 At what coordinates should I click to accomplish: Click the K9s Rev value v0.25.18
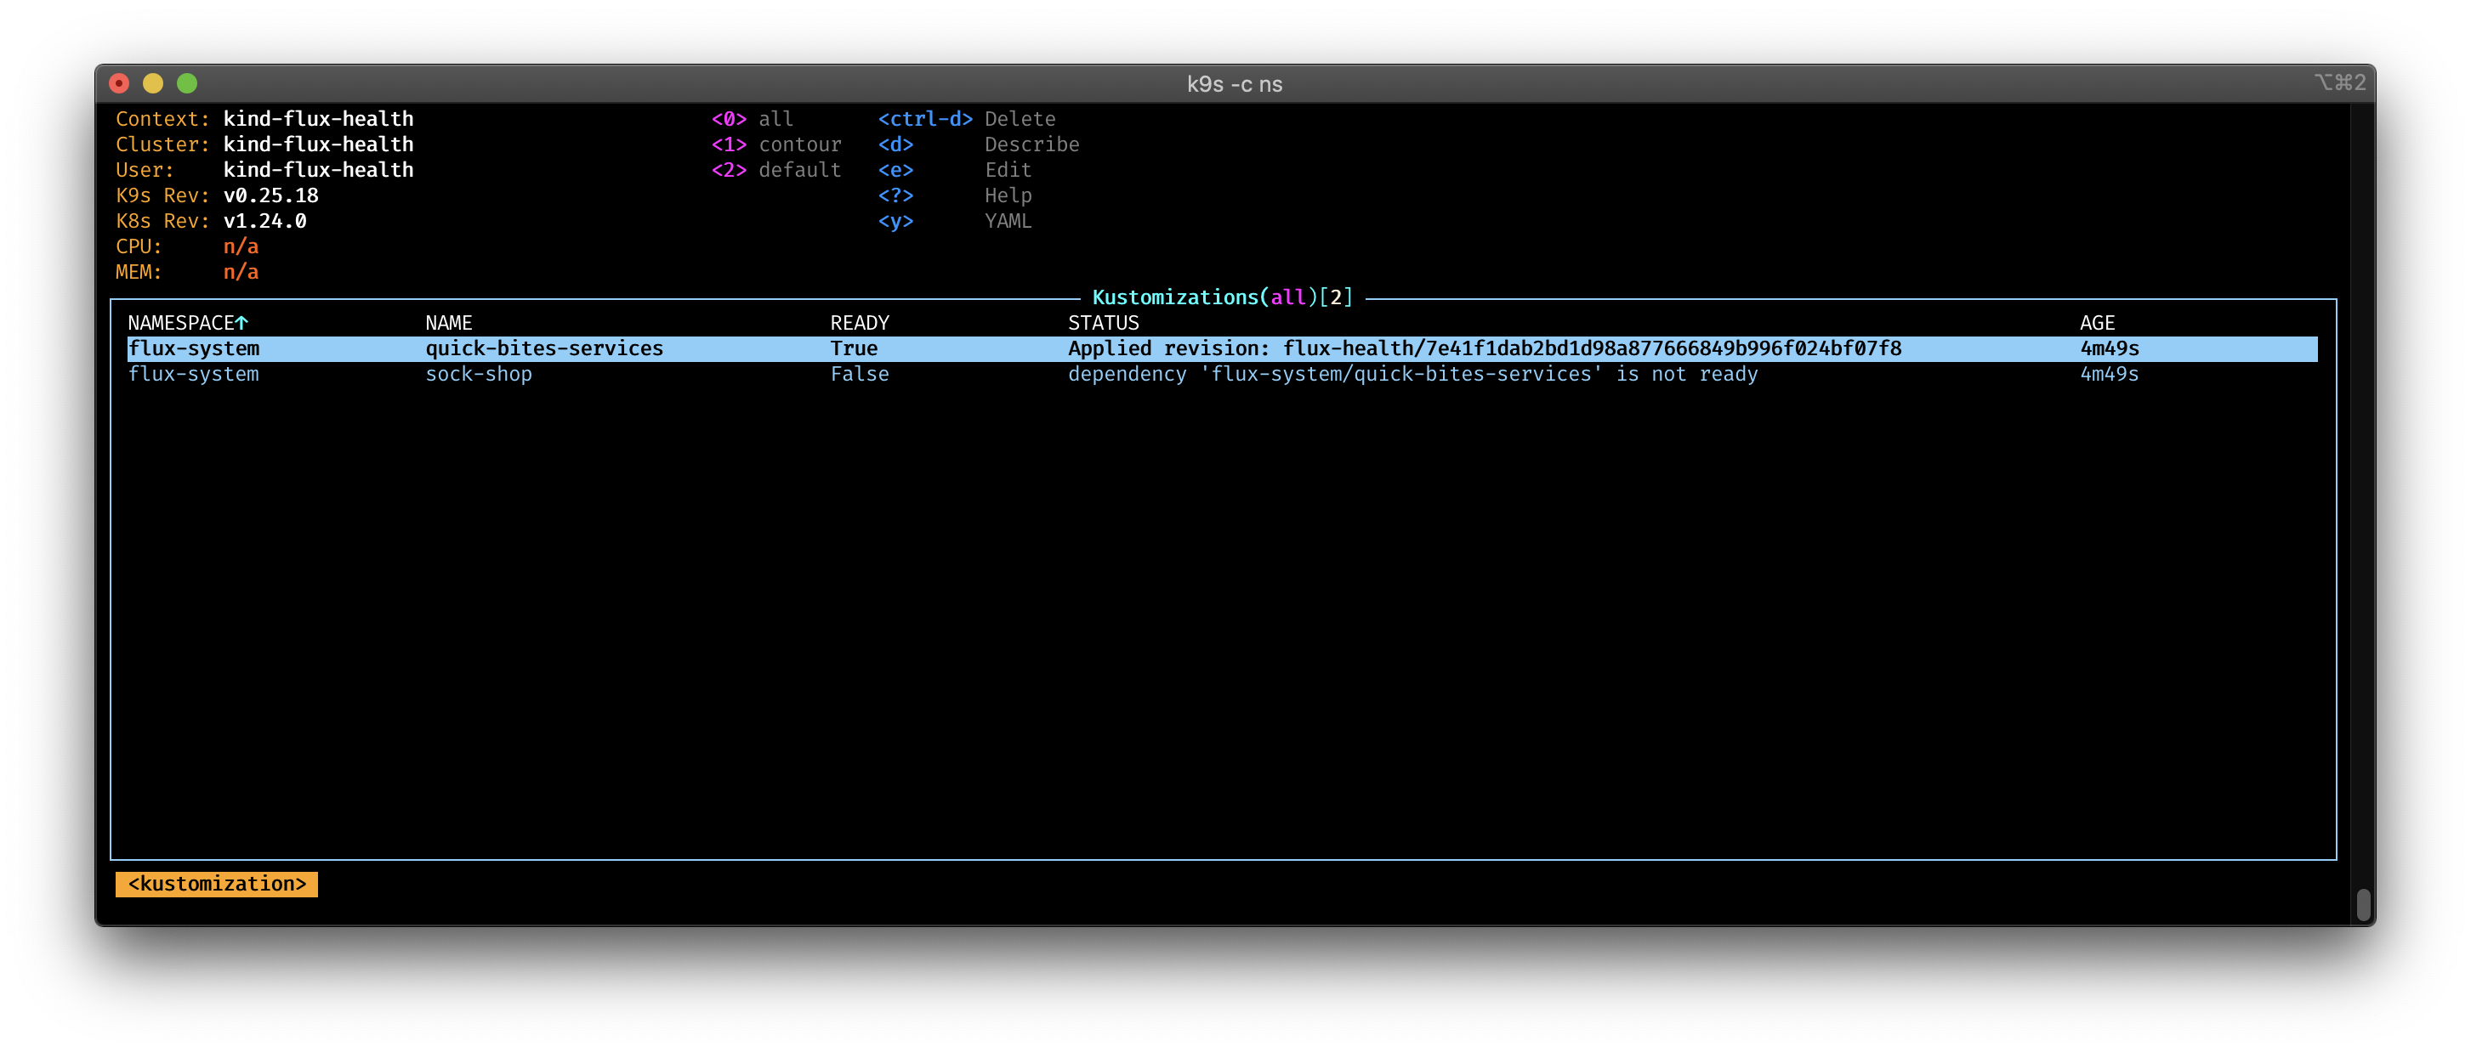270,195
